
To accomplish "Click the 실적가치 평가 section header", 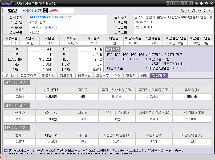I will (17, 105).
